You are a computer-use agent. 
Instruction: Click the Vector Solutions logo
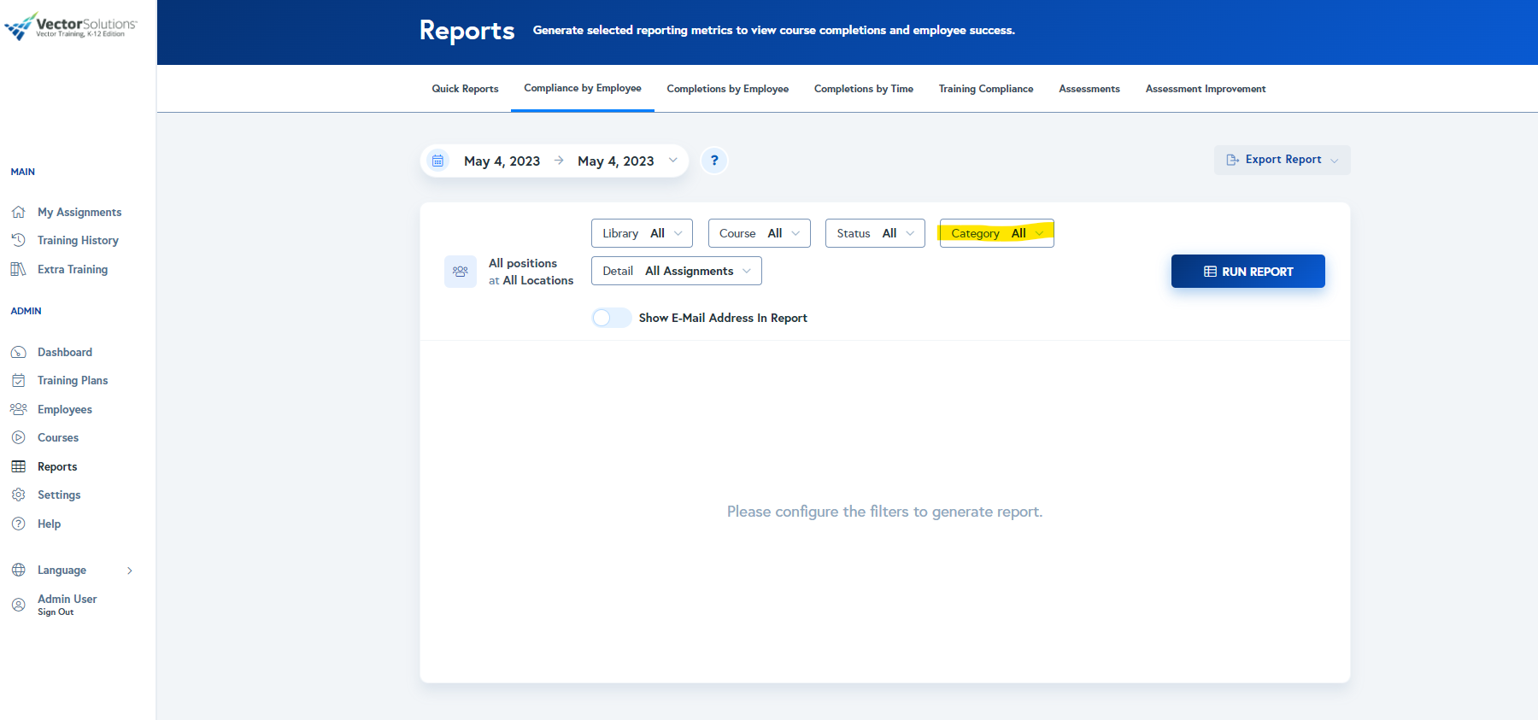pyautogui.click(x=71, y=26)
